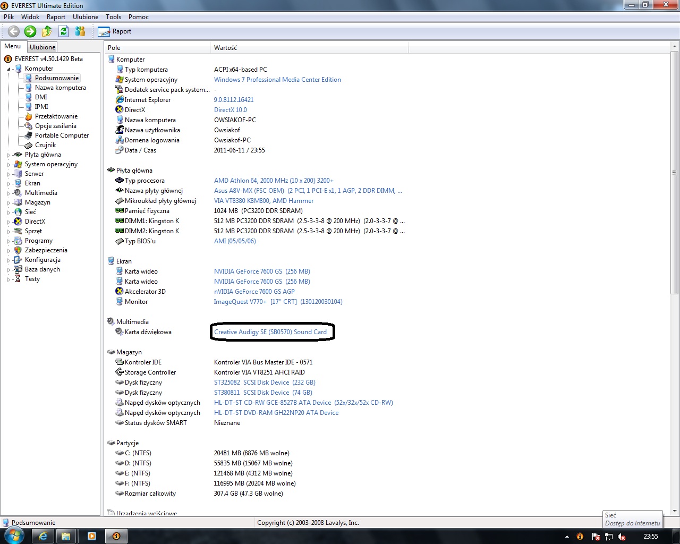
Task: Sort by the Wartość column header
Action: pyautogui.click(x=310, y=48)
